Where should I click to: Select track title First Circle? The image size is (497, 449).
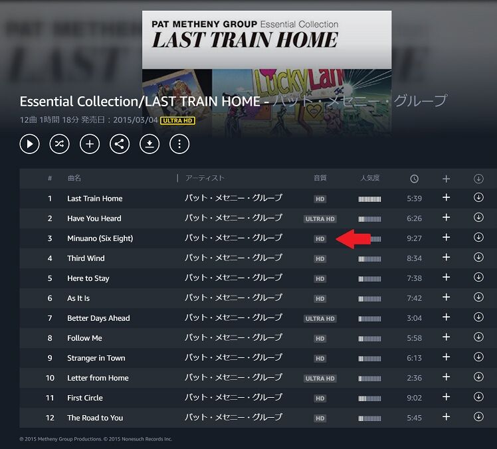[x=85, y=398]
